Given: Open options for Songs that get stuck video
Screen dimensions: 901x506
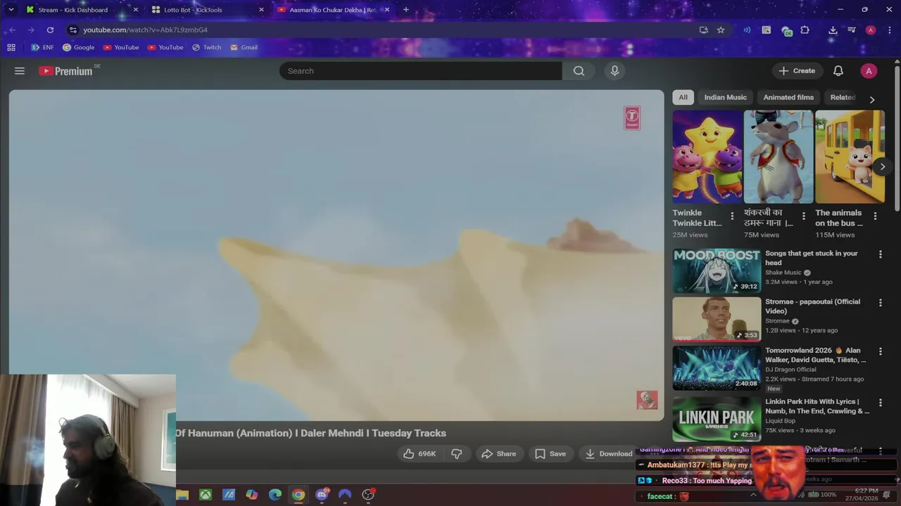Looking at the screenshot, I should pyautogui.click(x=880, y=254).
